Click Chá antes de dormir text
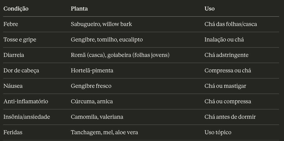Screen dimensions: 284x141 point(230,117)
